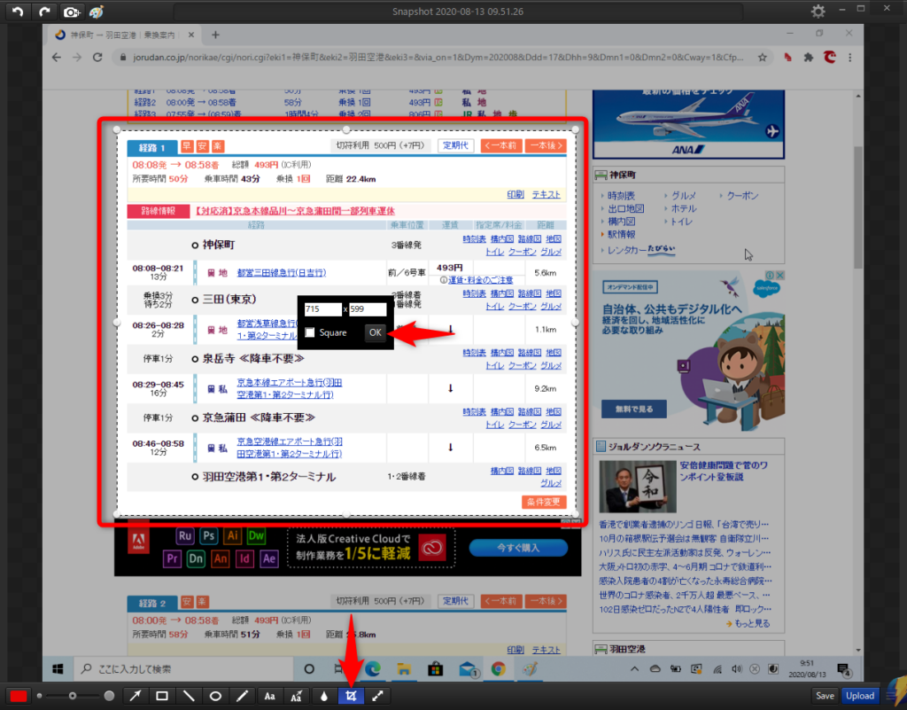Image resolution: width=907 pixels, height=710 pixels.
Task: Toggle the Crop tool
Action: point(351,696)
